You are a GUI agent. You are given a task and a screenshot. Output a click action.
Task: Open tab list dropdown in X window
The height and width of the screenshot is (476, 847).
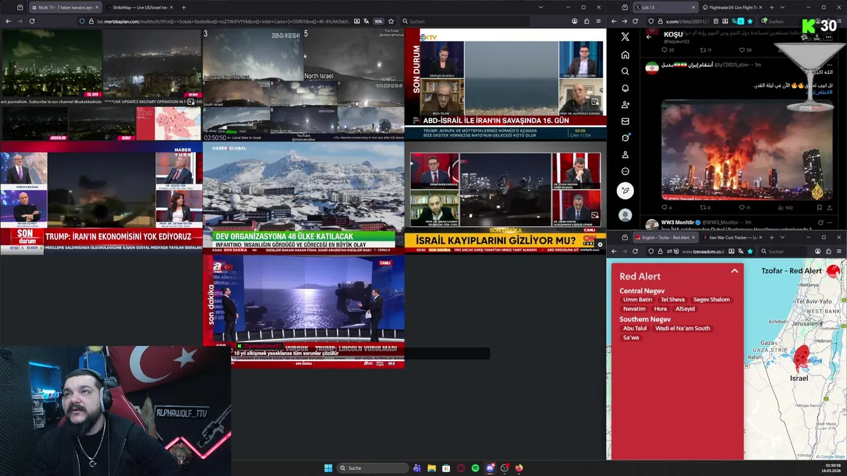click(x=782, y=7)
